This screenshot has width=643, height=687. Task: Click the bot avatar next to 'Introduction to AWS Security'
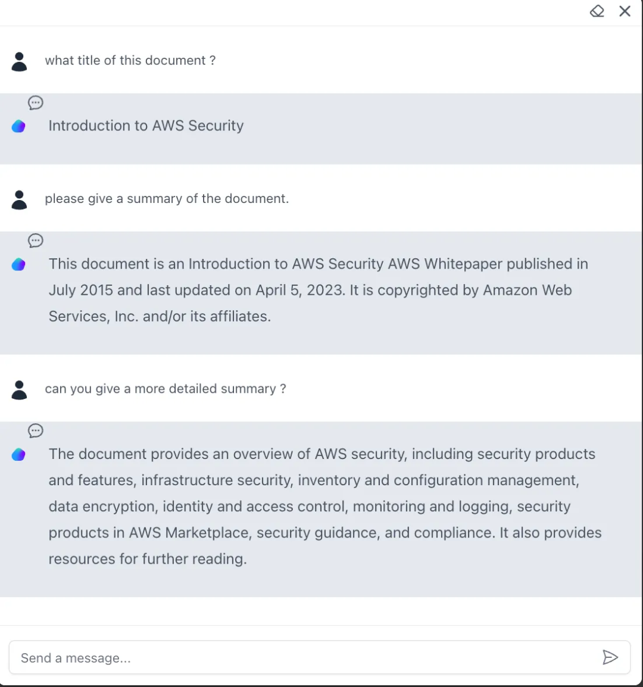18,126
